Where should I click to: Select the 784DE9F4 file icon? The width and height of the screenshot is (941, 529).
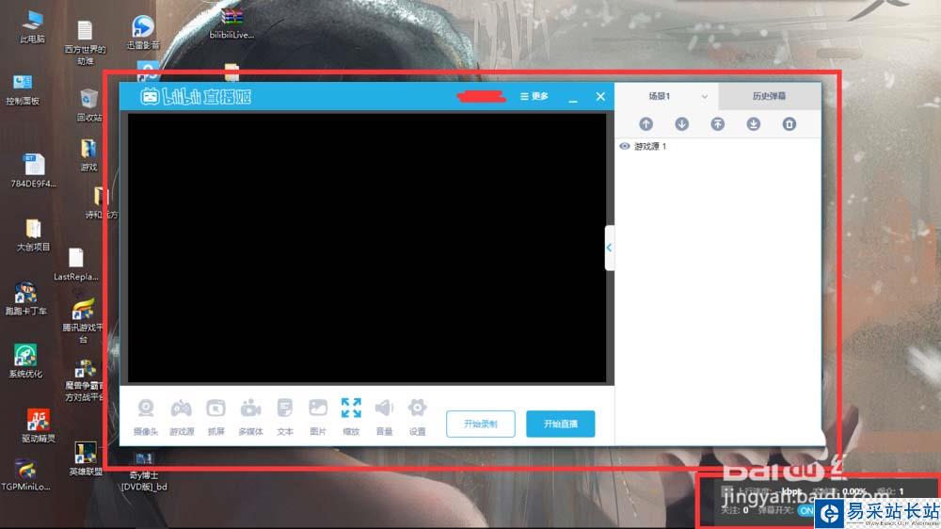click(34, 170)
